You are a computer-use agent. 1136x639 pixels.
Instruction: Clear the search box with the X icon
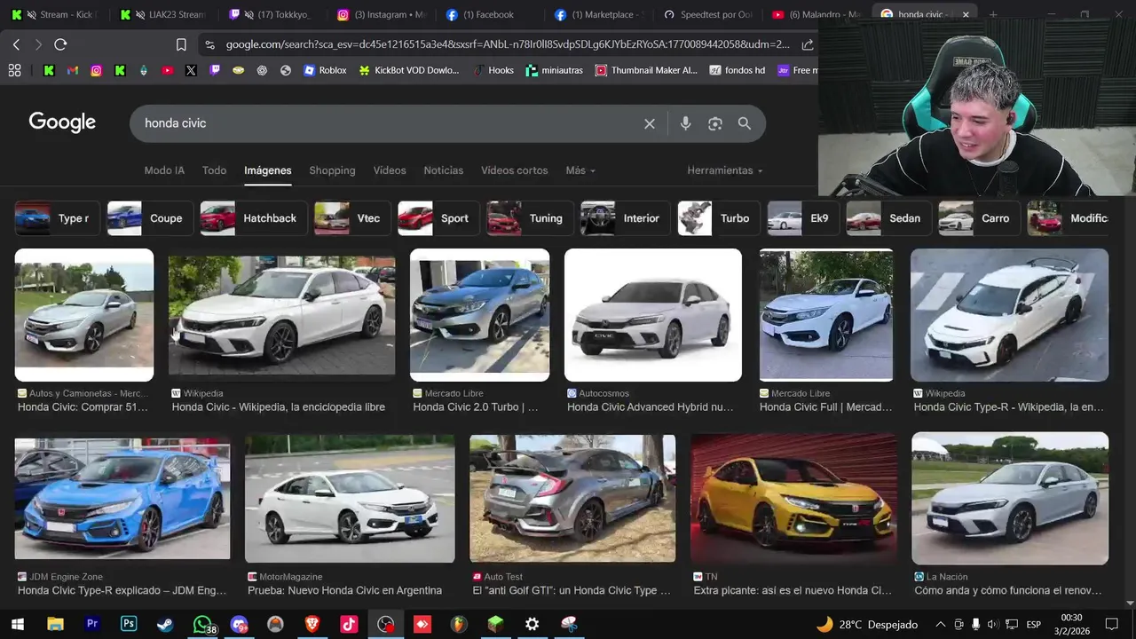click(x=650, y=123)
